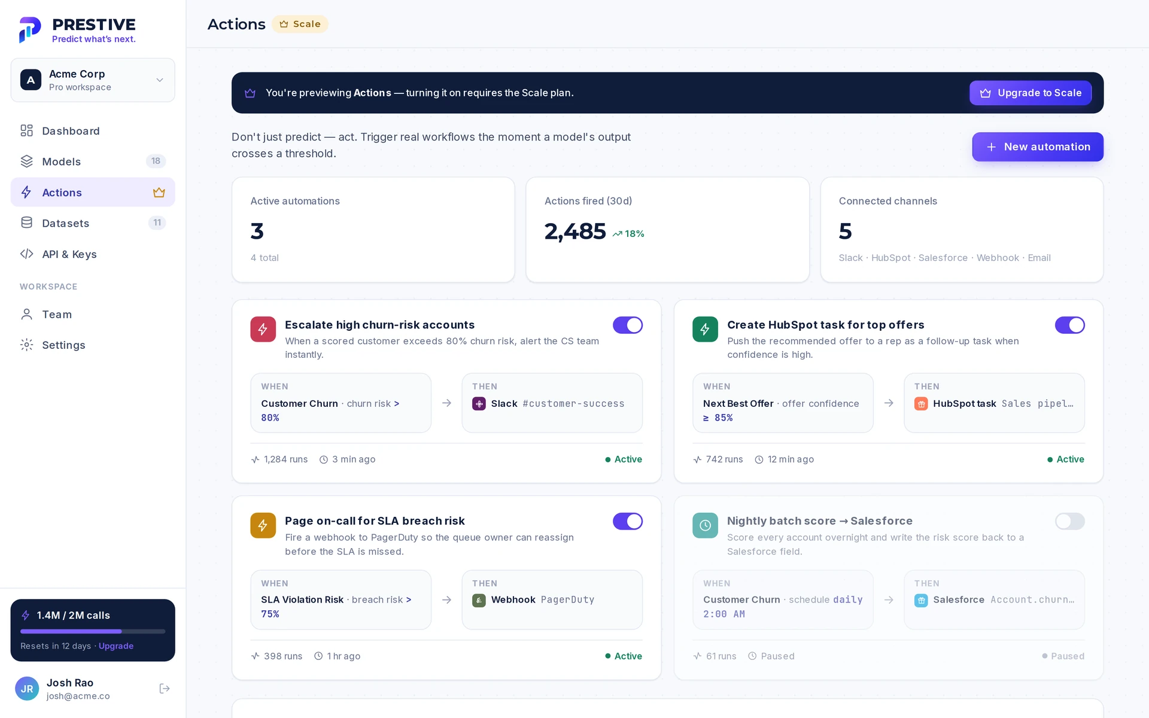Click Active status on churn-risk card
The image size is (1149, 718).
coord(624,460)
